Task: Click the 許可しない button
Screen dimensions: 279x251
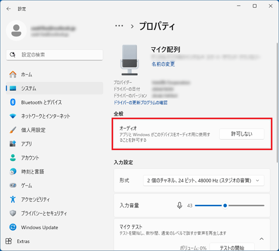Action: pyautogui.click(x=241, y=134)
